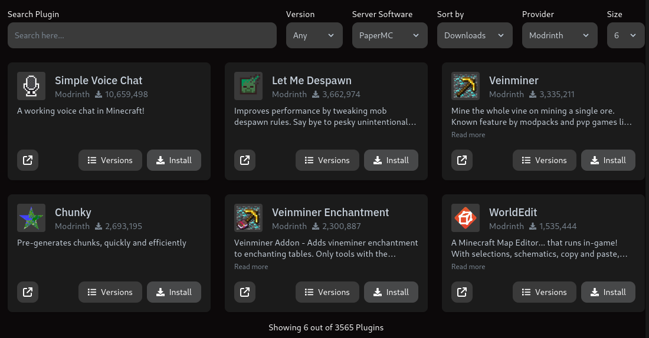Screen dimensions: 649x338
Task: Click download count 3,662,974
Action: pyautogui.click(x=341, y=94)
